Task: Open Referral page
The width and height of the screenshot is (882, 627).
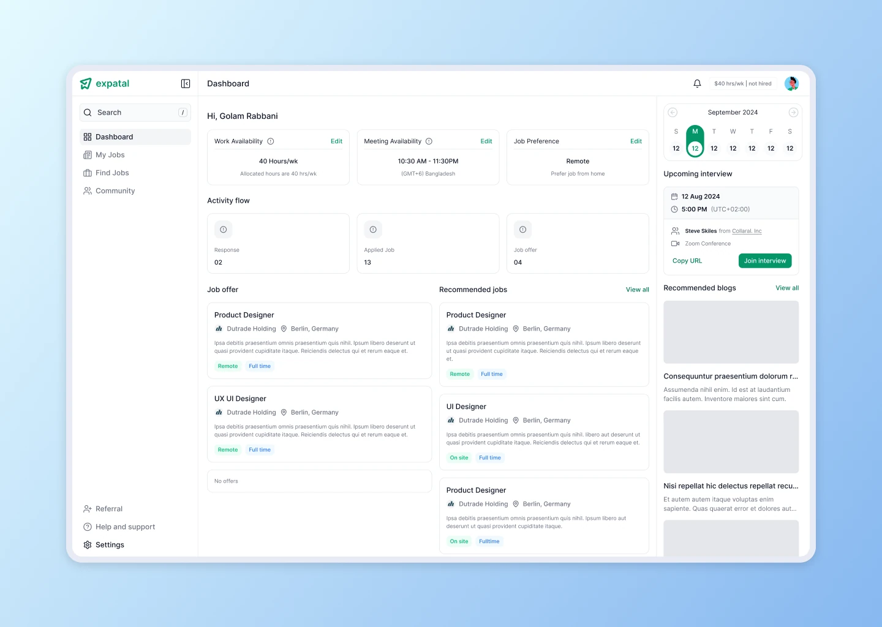Action: 135,509
